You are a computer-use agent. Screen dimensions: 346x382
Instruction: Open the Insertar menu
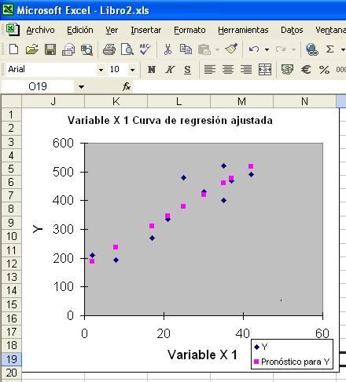(x=146, y=30)
